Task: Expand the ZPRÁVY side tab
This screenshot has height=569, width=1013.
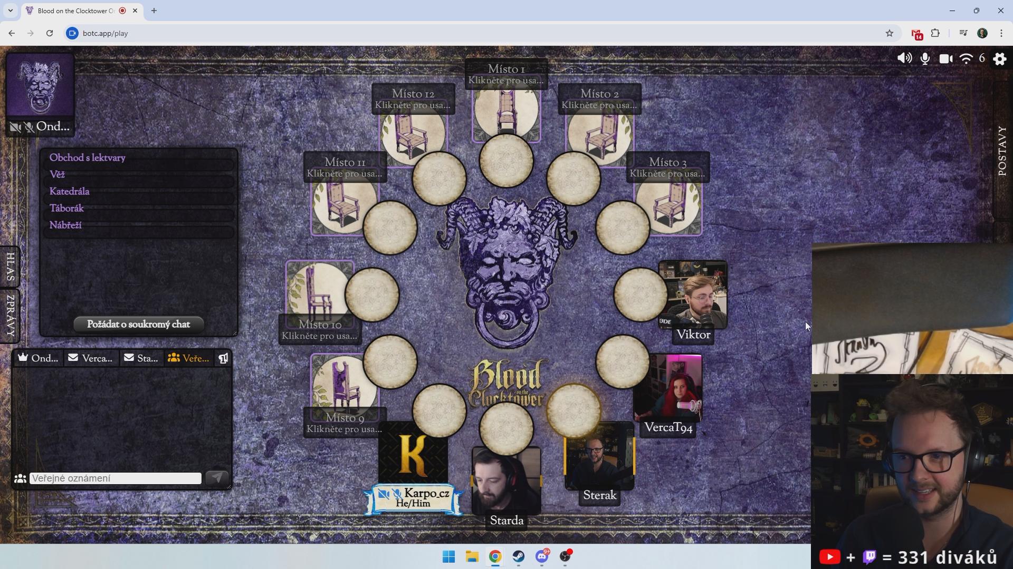Action: click(x=10, y=316)
